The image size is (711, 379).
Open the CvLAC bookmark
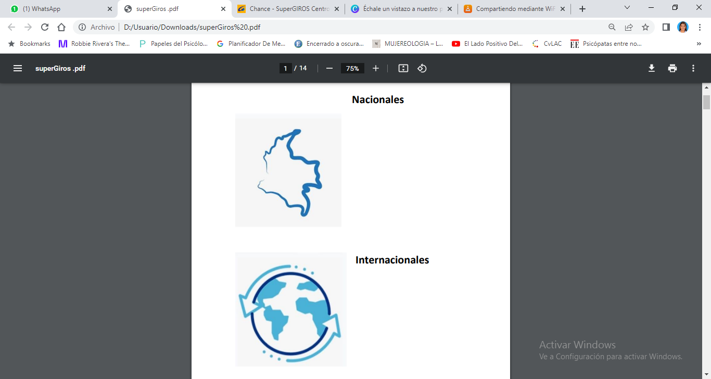pyautogui.click(x=547, y=44)
